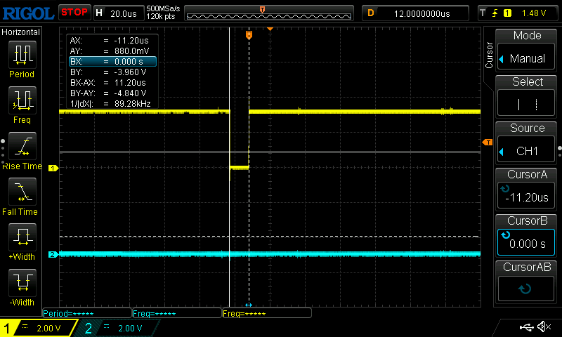The image size is (562, 337).
Task: Select the CursorA -11.20us button
Action: point(527,189)
